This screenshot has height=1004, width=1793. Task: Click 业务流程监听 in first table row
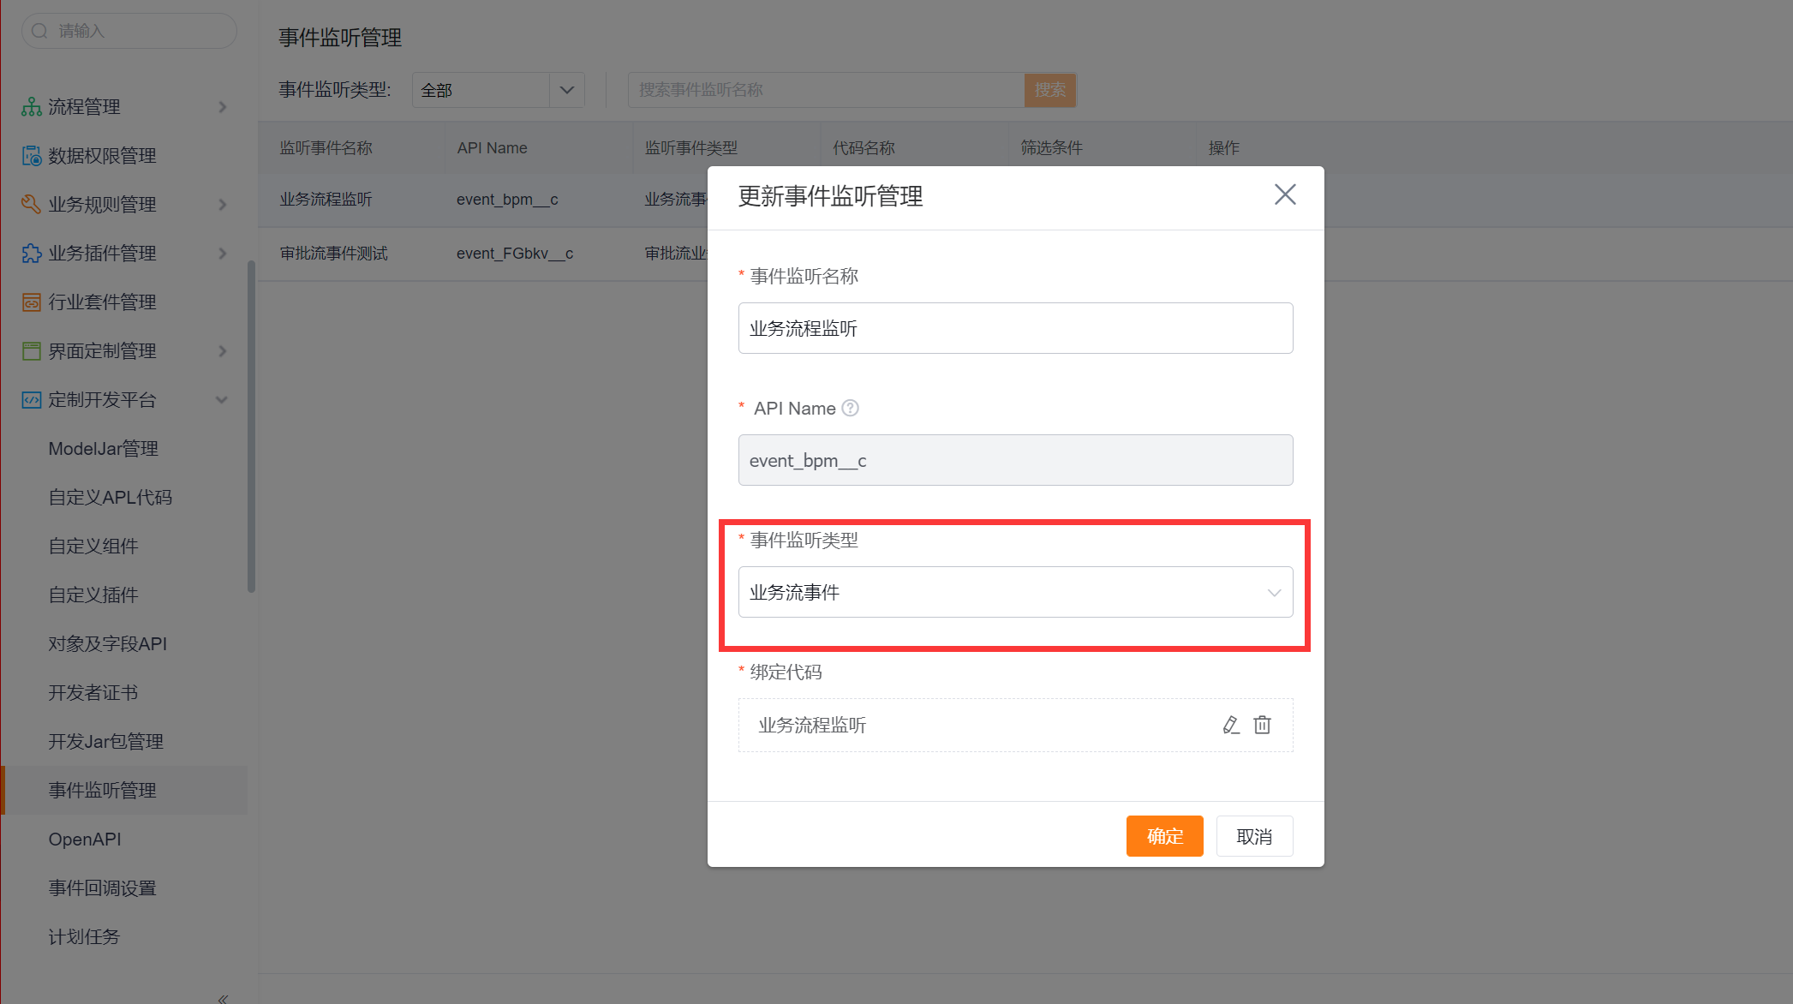tap(326, 200)
